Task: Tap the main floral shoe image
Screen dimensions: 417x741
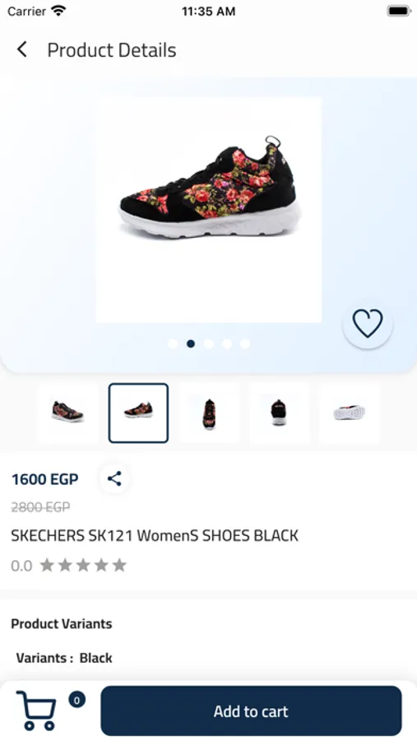Action: pos(209,210)
